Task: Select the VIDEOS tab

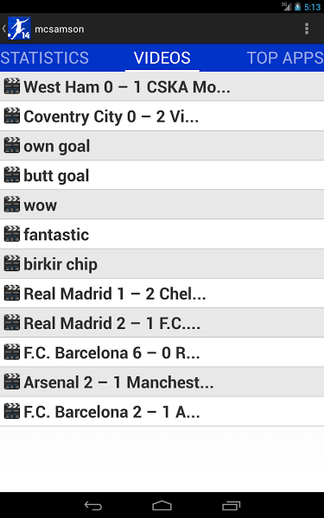Action: point(162,58)
